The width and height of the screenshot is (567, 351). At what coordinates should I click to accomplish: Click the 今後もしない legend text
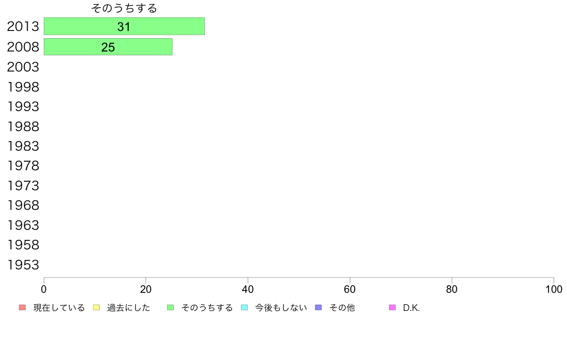click(281, 308)
